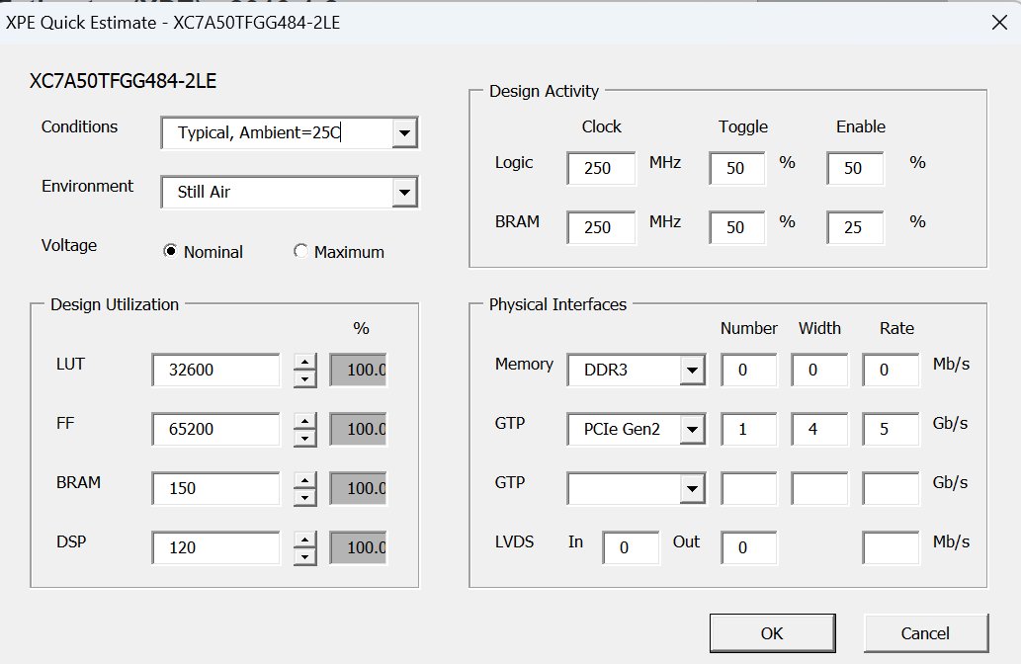Click OK to confirm the estimate
The image size is (1021, 664).
[772, 633]
